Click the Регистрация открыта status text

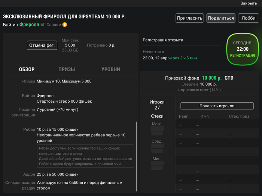click(163, 40)
